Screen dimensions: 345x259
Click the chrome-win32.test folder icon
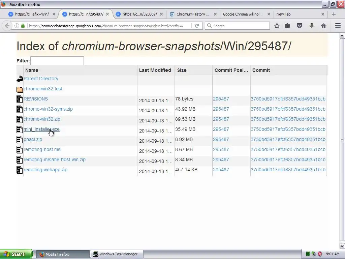coord(20,89)
